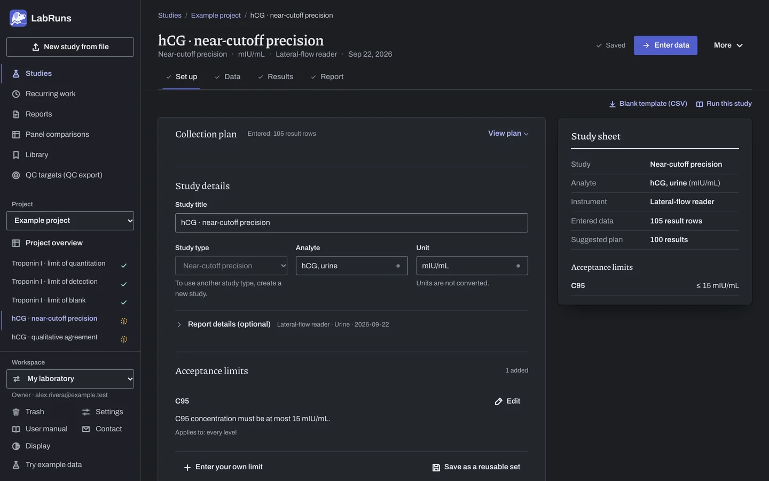Expand View plan
769x481 pixels.
click(x=508, y=134)
